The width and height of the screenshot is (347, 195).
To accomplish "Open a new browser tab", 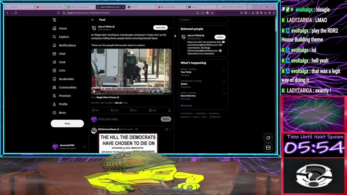I will click(x=249, y=7).
